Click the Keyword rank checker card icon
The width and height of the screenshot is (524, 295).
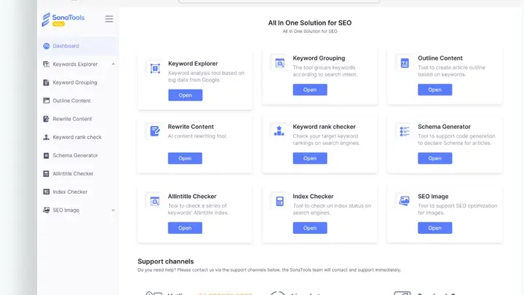click(279, 131)
